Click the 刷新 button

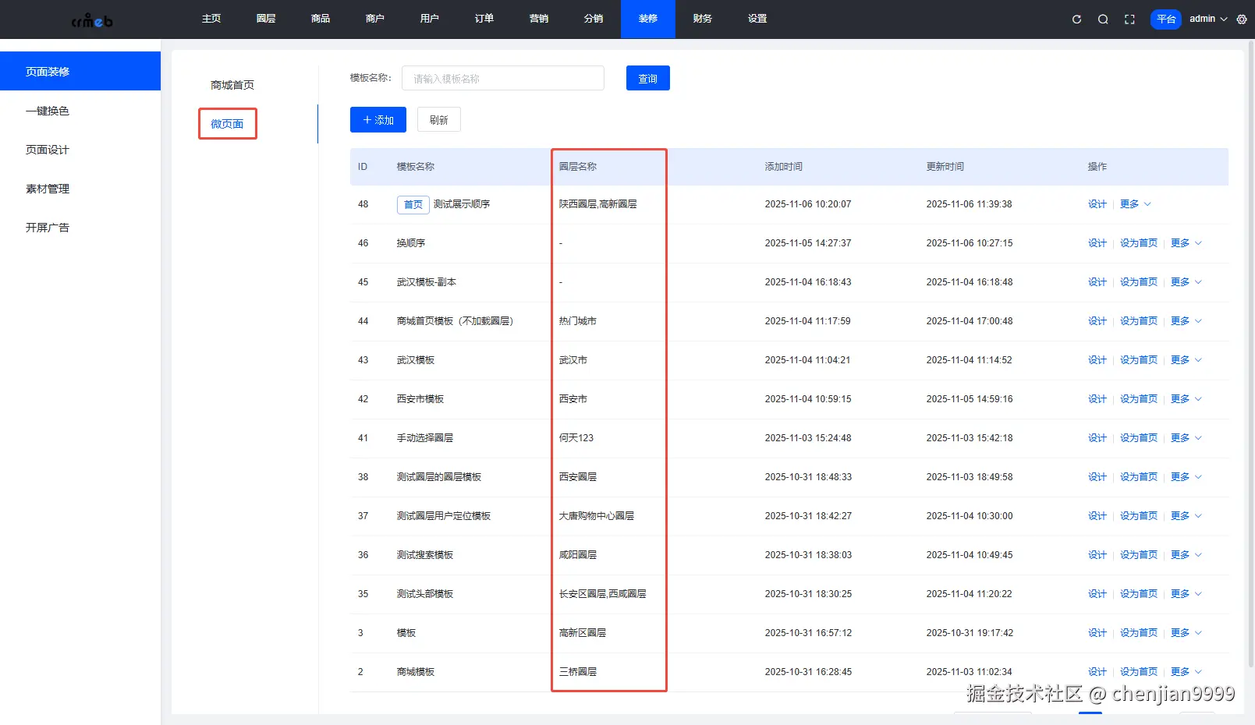coord(439,120)
